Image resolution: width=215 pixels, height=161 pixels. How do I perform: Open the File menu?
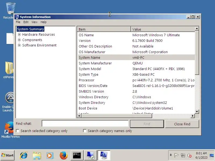(x=18, y=22)
